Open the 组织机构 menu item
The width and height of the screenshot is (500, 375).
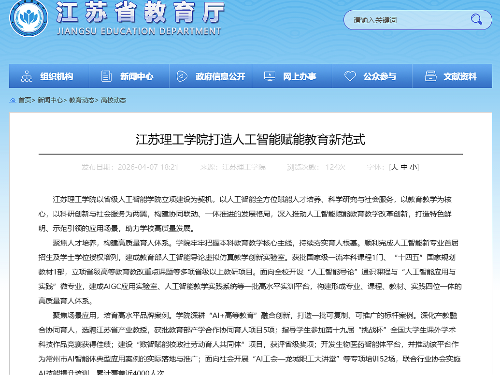click(57, 76)
